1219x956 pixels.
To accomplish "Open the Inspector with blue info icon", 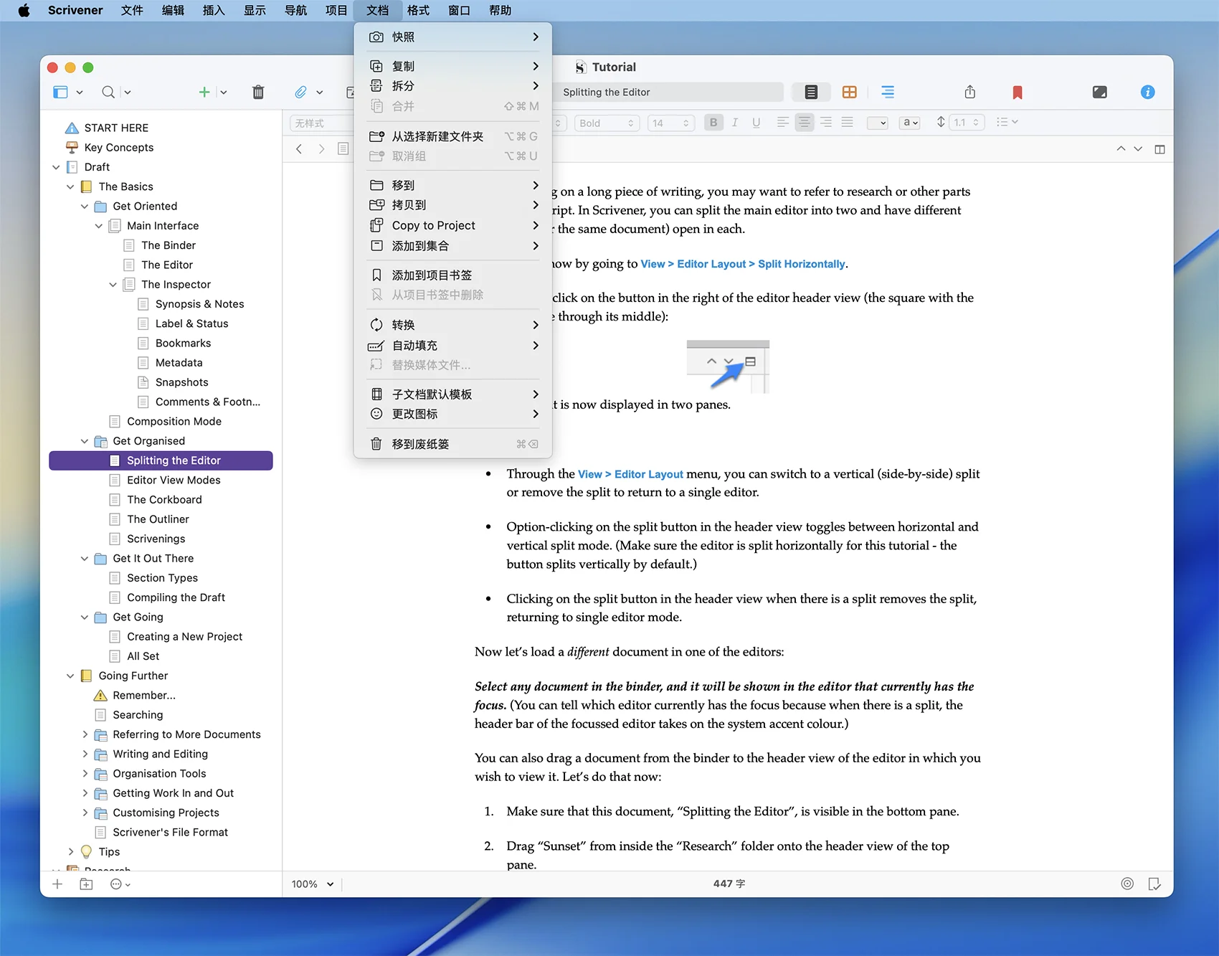I will click(x=1147, y=92).
